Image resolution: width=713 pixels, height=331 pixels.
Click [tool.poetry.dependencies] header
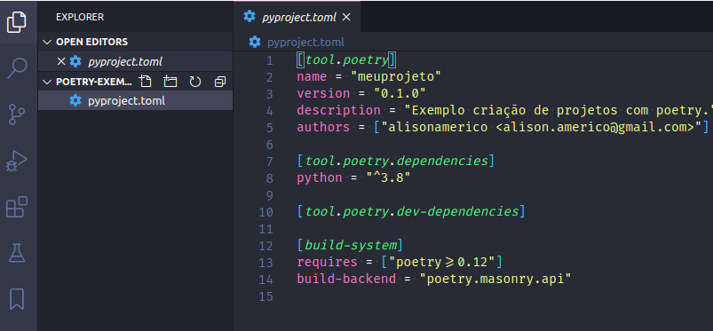(396, 161)
